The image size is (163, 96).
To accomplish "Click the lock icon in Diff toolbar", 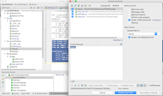I will tap(145, 85).
